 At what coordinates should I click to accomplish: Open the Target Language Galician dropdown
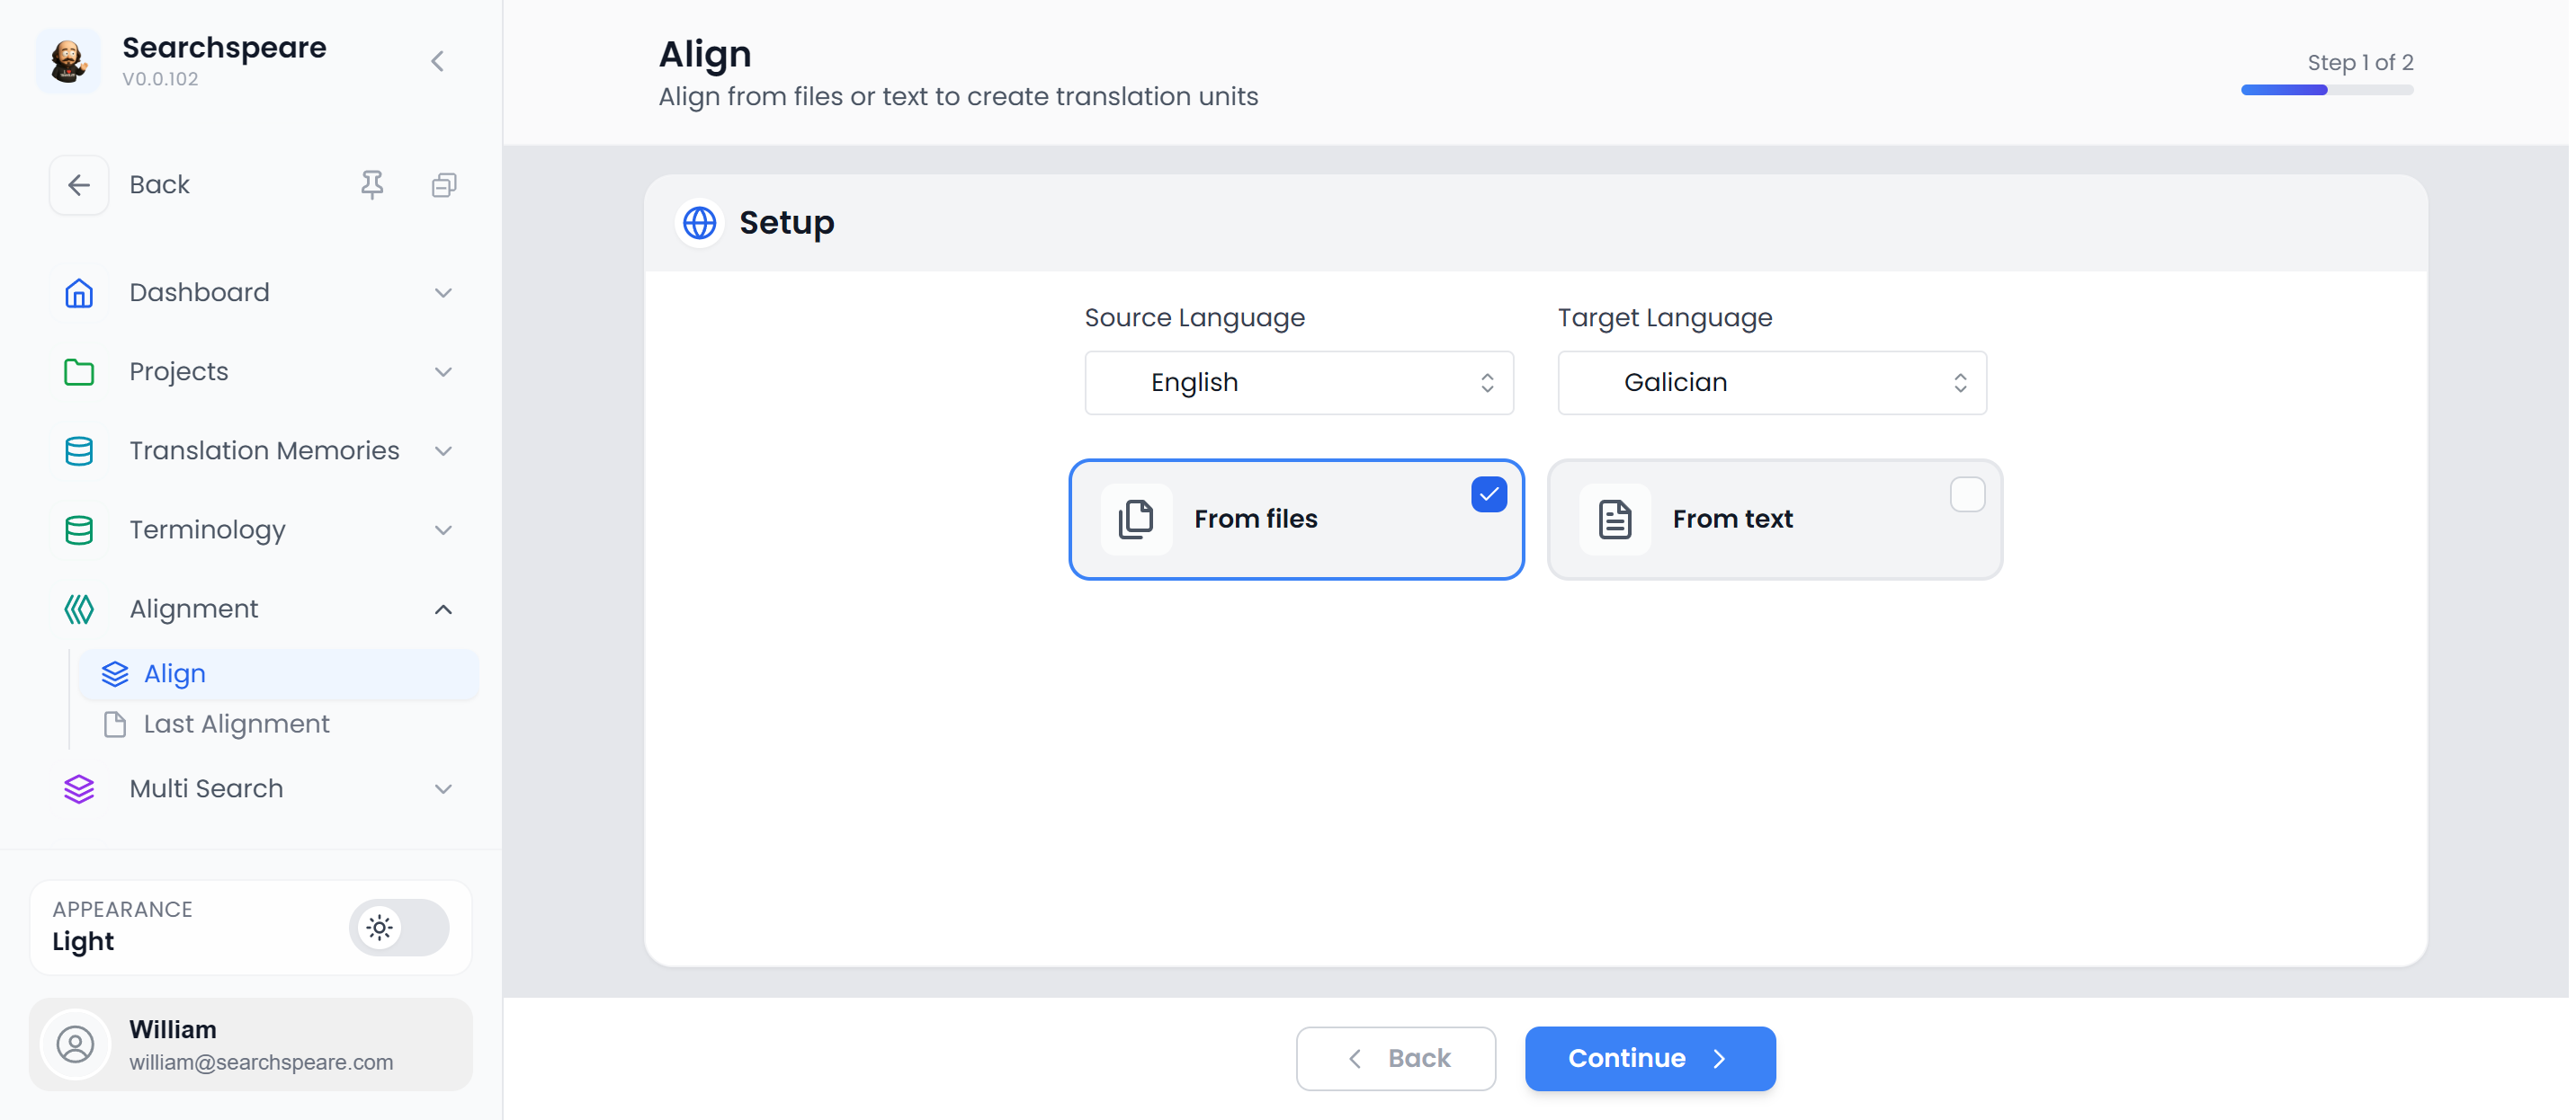tap(1771, 383)
